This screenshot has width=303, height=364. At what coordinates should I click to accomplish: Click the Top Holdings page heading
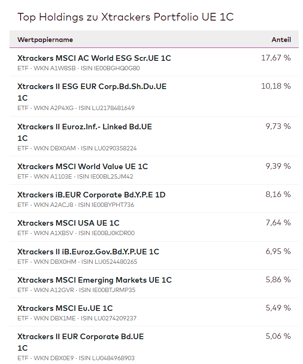[x=125, y=17]
